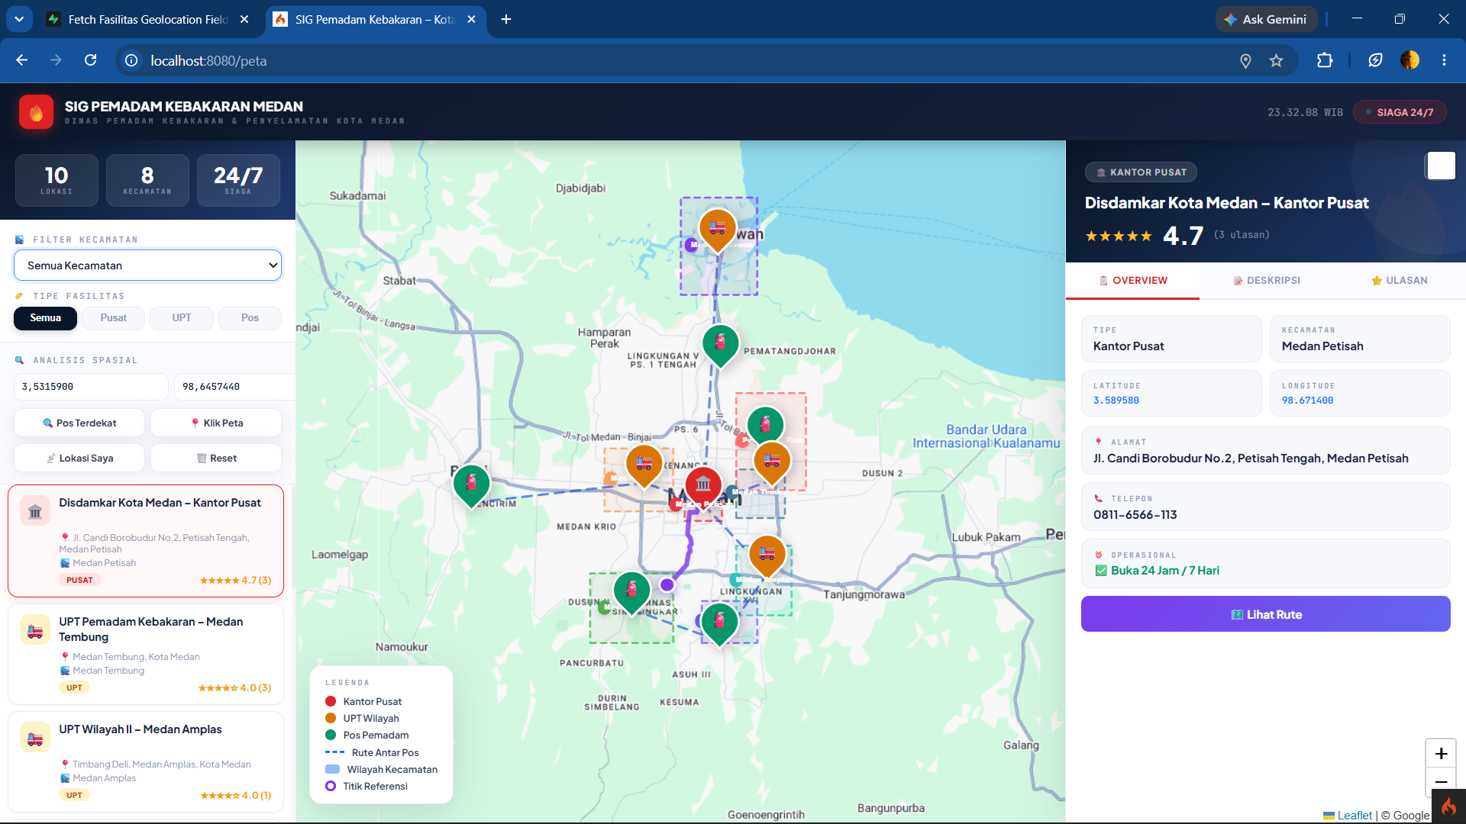
Task: Click the 4.7 rating stars in detail header
Action: (x=1119, y=236)
